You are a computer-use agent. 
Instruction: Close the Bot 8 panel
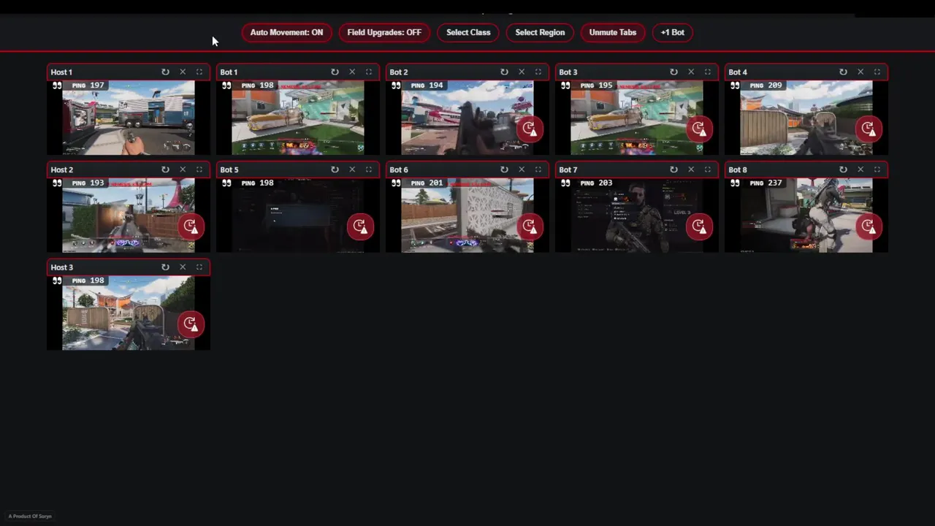tap(860, 170)
